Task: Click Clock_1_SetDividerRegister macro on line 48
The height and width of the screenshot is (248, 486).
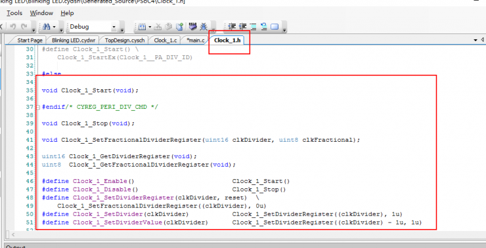Action: [x=123, y=197]
